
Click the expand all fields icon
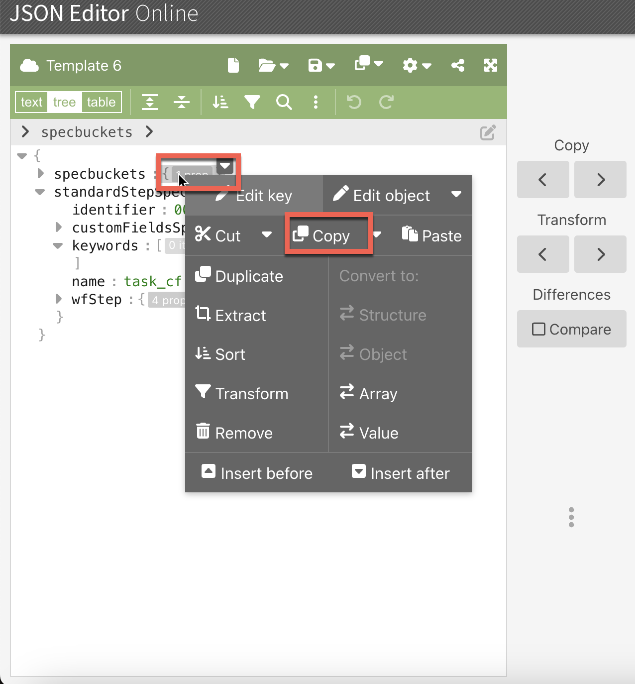[x=150, y=102]
